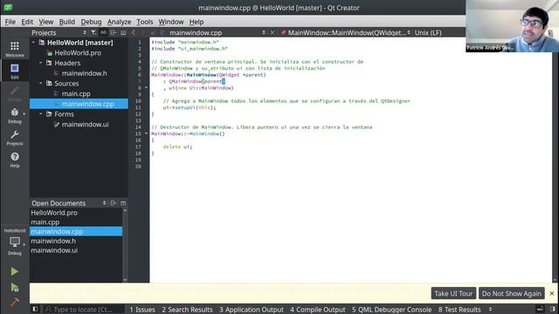Go back in the editor navigation history

pyautogui.click(x=134, y=32)
